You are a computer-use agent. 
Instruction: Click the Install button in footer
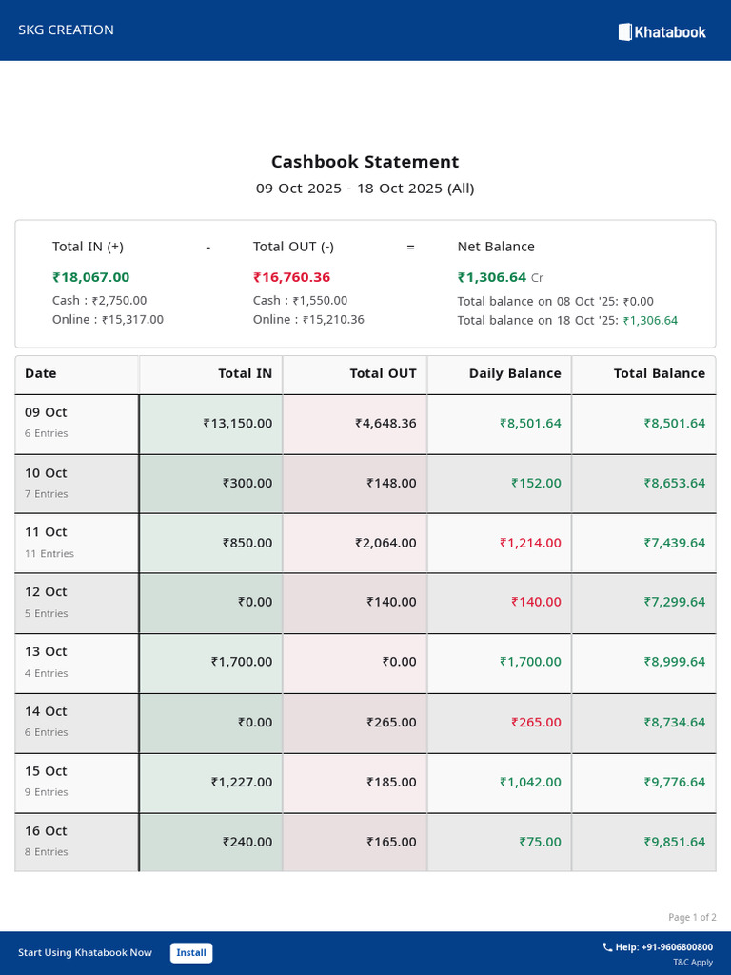191,952
